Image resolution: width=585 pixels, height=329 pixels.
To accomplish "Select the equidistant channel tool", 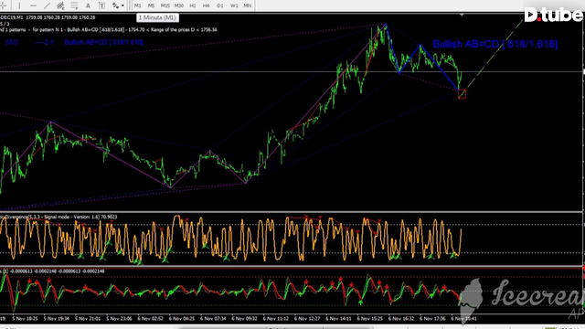I will 60,5.
